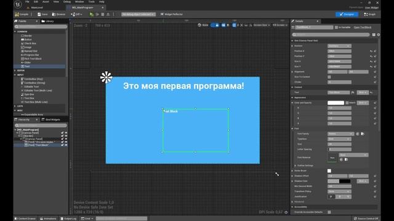The height and width of the screenshot is (221, 394).
Task: Select the Button widget in Palette
Action: (x=26, y=39)
